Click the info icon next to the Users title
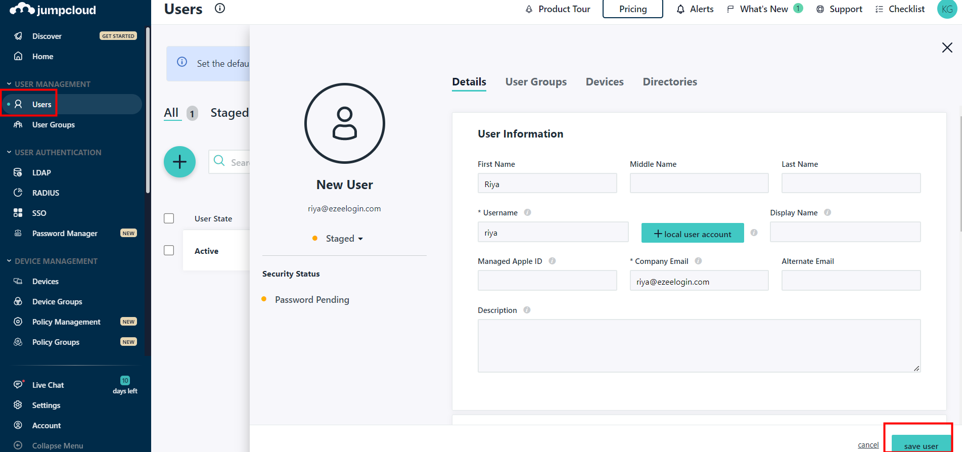Image resolution: width=962 pixels, height=452 pixels. click(220, 8)
